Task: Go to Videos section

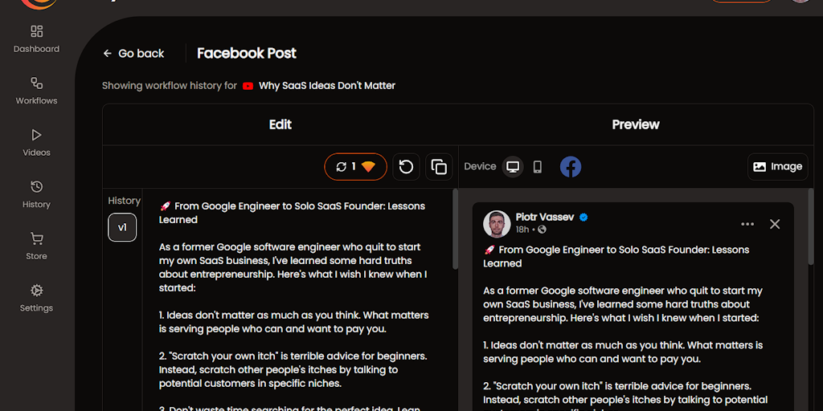Action: coord(36,143)
